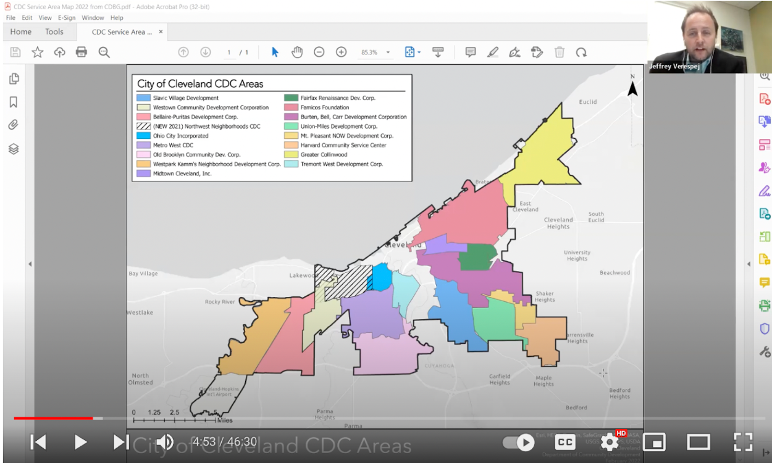Open the find text magnifier tool

coord(104,52)
